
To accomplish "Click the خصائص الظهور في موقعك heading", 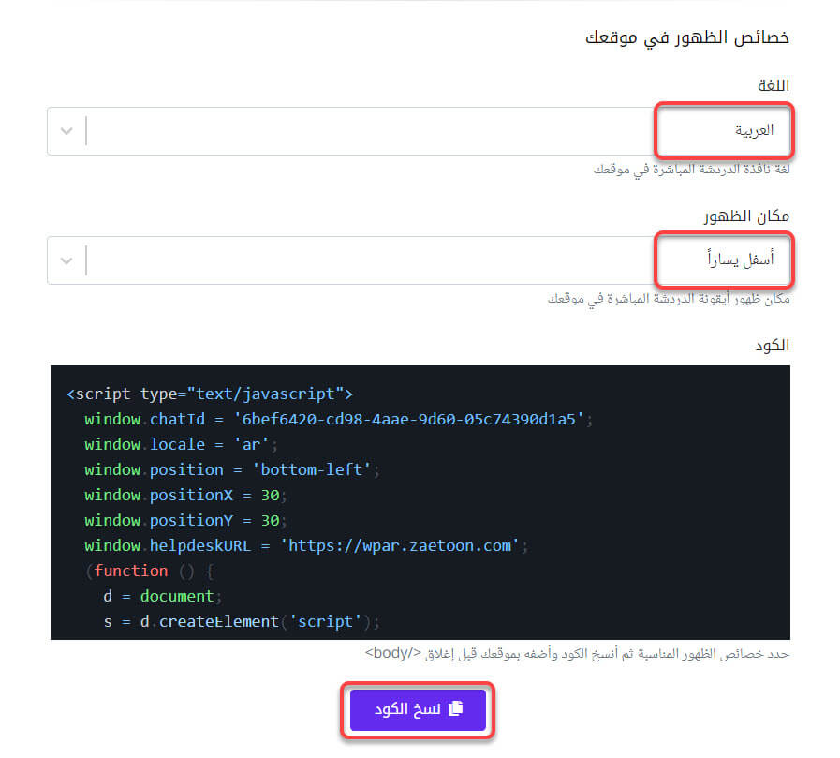I will click(x=686, y=37).
